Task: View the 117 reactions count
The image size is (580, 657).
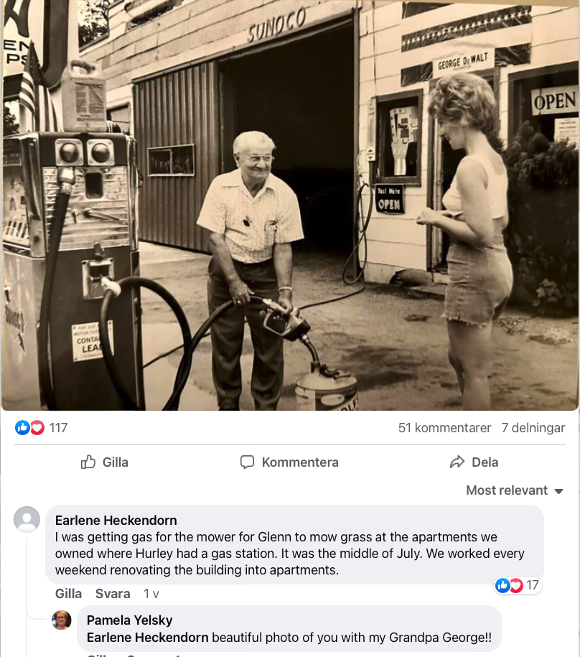Action: point(58,428)
